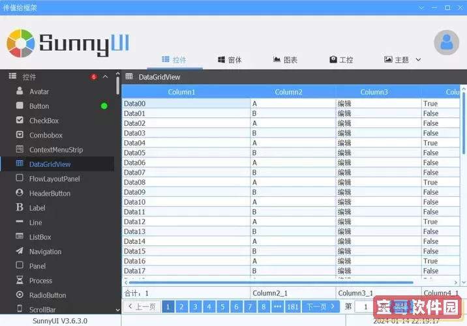The height and width of the screenshot is (326, 467).
Task: Click the True cell in Data08 row
Action: click(440, 182)
